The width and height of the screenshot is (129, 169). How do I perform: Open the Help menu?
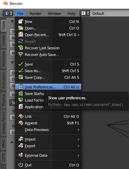(72, 14)
